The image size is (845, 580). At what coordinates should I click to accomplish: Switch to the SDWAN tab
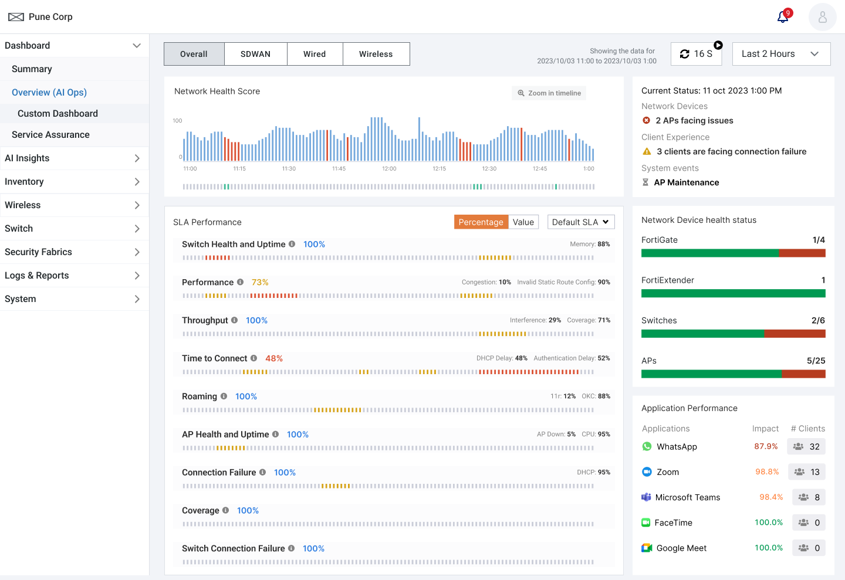pos(255,54)
